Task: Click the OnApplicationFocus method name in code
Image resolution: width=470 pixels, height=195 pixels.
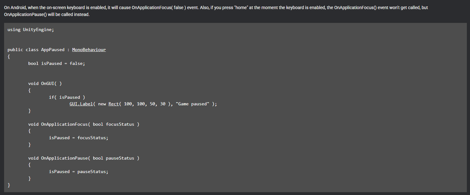Action: 64,124
